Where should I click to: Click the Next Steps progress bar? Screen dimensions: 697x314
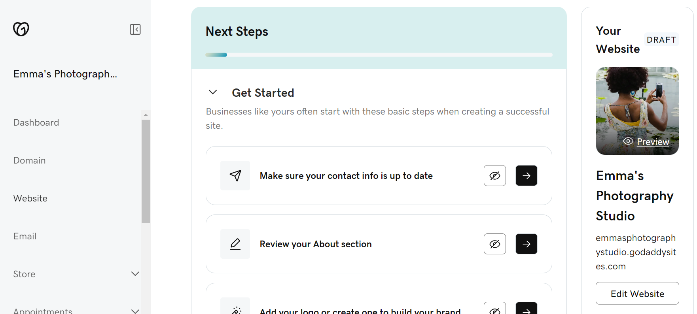pyautogui.click(x=378, y=55)
